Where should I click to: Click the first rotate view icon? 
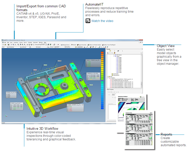click(29, 45)
